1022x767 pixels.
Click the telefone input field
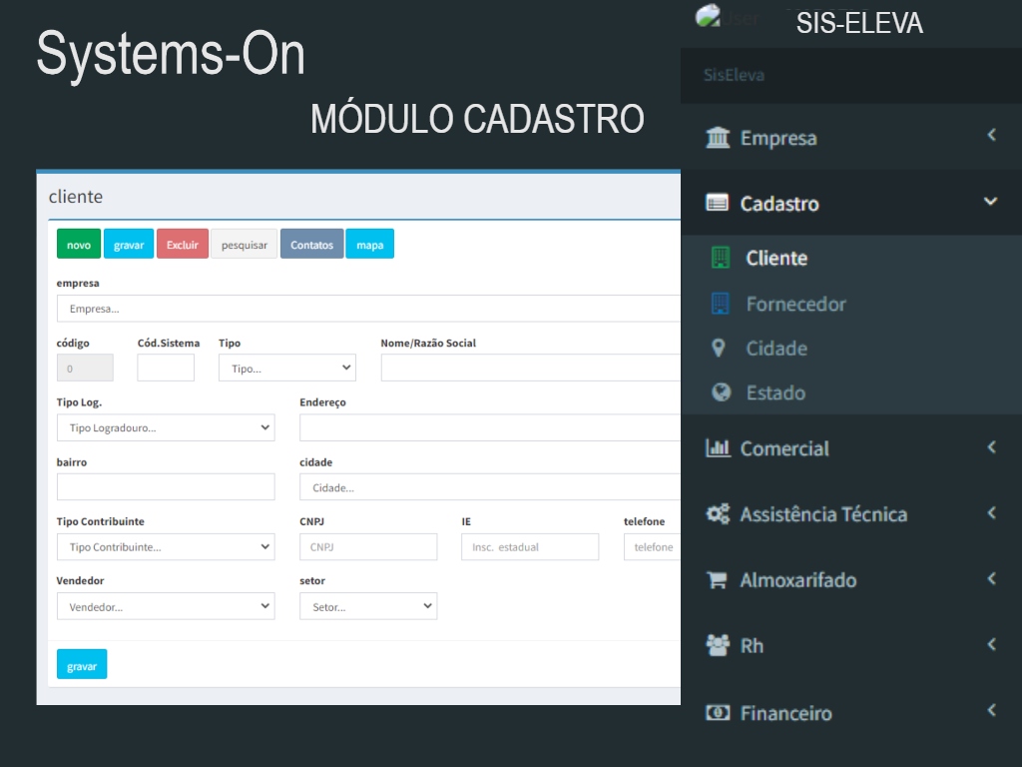click(x=652, y=547)
